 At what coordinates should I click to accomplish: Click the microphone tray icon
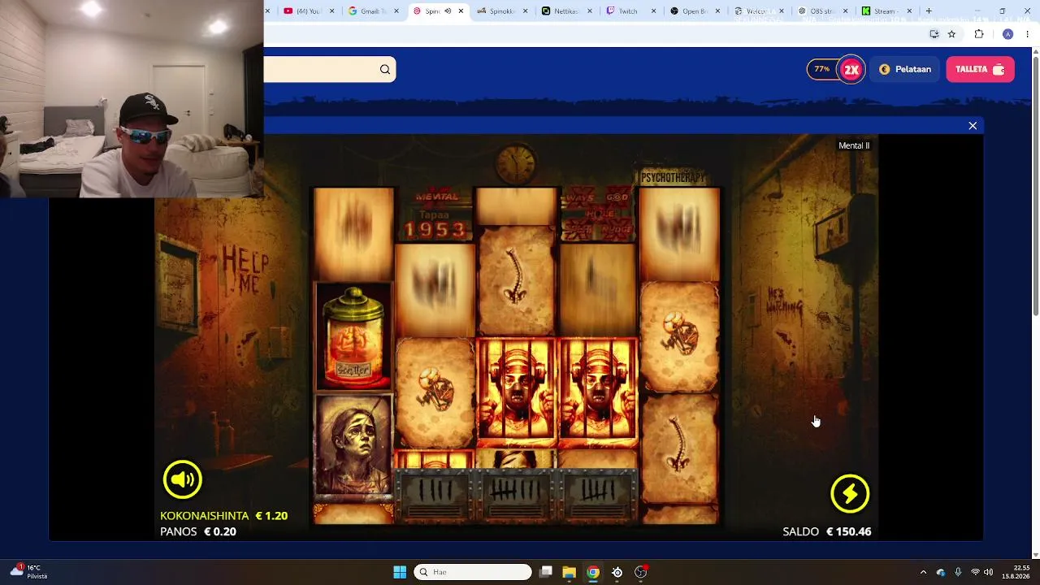point(958,572)
